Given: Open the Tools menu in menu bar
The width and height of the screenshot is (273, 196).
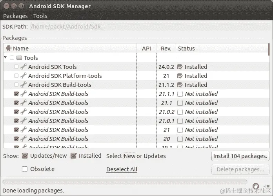Looking at the screenshot, I should pyautogui.click(x=40, y=16).
